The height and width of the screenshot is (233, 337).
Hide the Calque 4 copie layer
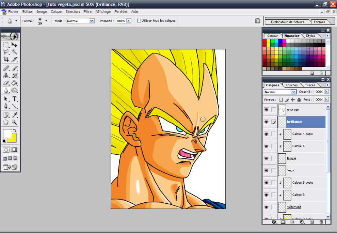pyautogui.click(x=266, y=134)
